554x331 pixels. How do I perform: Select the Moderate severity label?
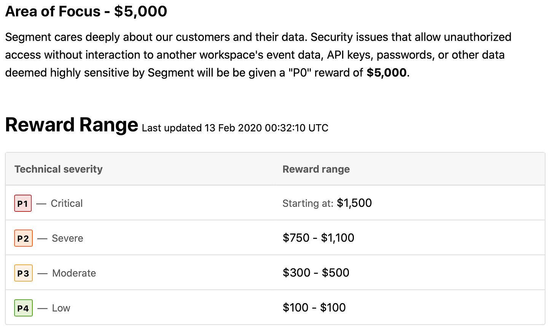pyautogui.click(x=74, y=273)
